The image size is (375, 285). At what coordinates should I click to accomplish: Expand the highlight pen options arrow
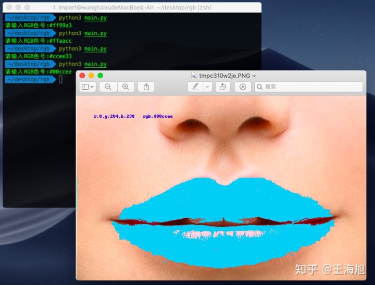pos(207,86)
